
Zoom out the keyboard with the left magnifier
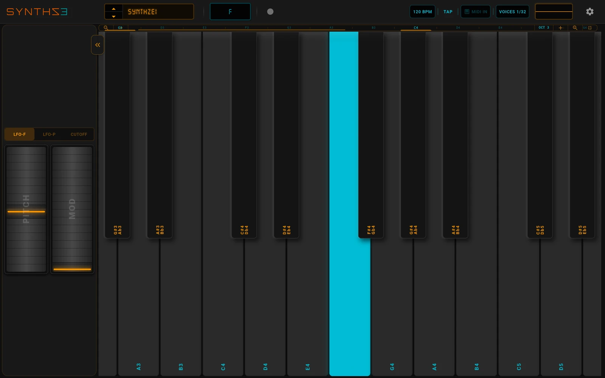coord(106,28)
